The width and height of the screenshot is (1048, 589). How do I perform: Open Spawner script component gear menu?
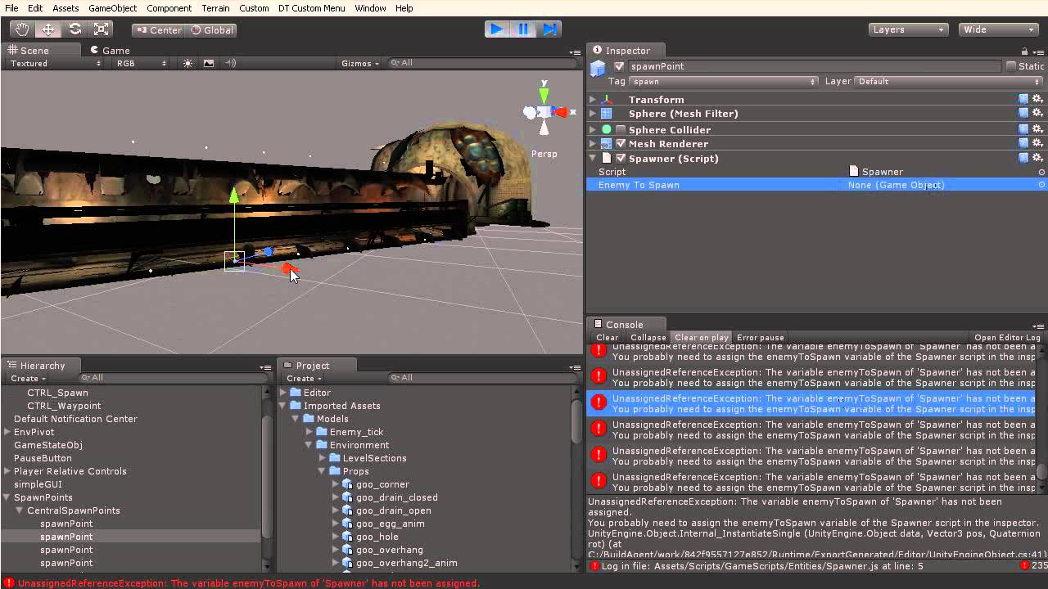1037,158
